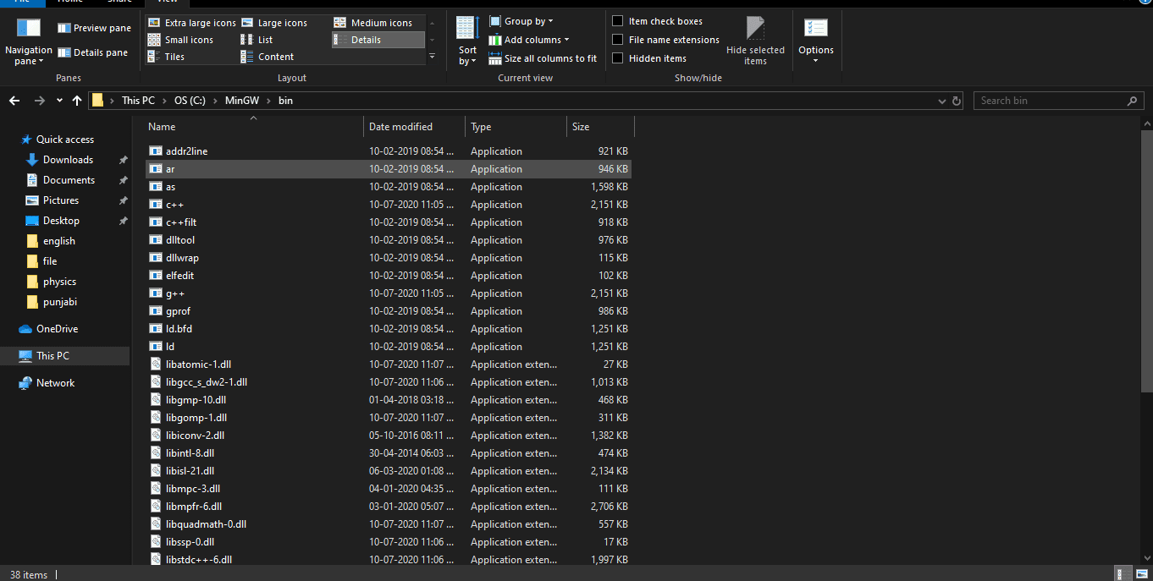Hide selected items in the folder
This screenshot has width=1153, height=581.
pyautogui.click(x=754, y=40)
